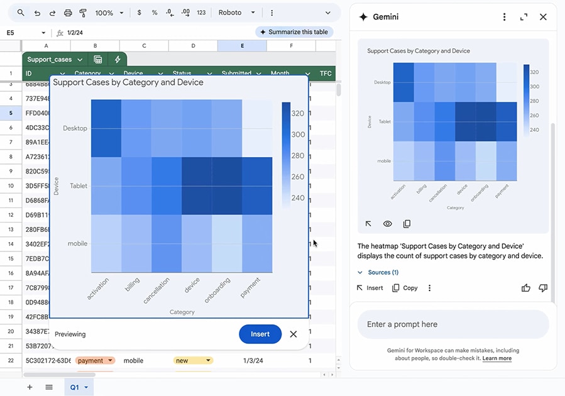Open the zoom level dropdown
565x396 pixels.
click(x=108, y=13)
